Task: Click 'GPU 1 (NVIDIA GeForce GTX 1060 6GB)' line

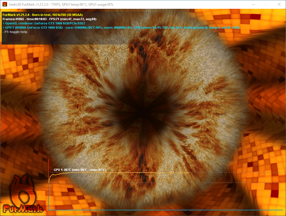Action: click(121, 28)
